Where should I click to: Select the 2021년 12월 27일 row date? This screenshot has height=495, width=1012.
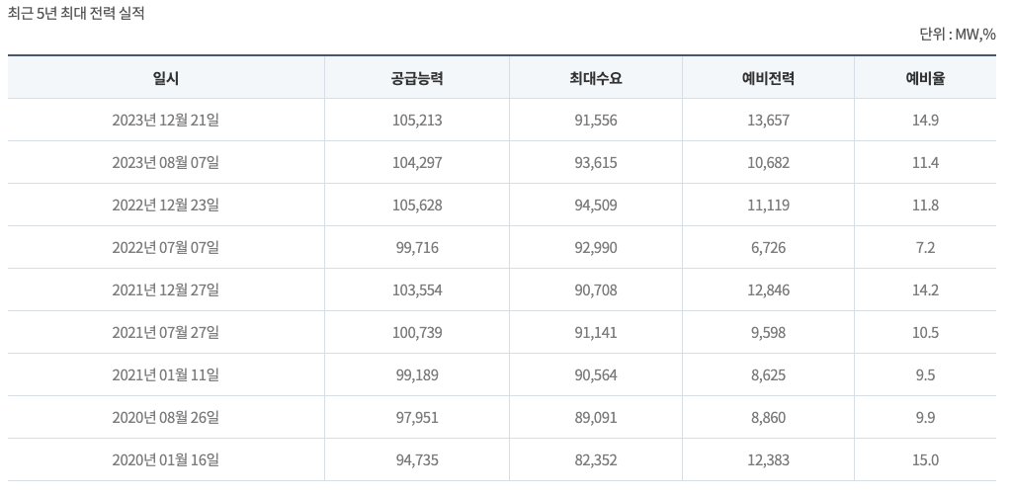point(166,290)
